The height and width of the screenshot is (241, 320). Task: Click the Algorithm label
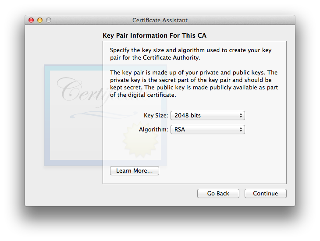point(153,130)
